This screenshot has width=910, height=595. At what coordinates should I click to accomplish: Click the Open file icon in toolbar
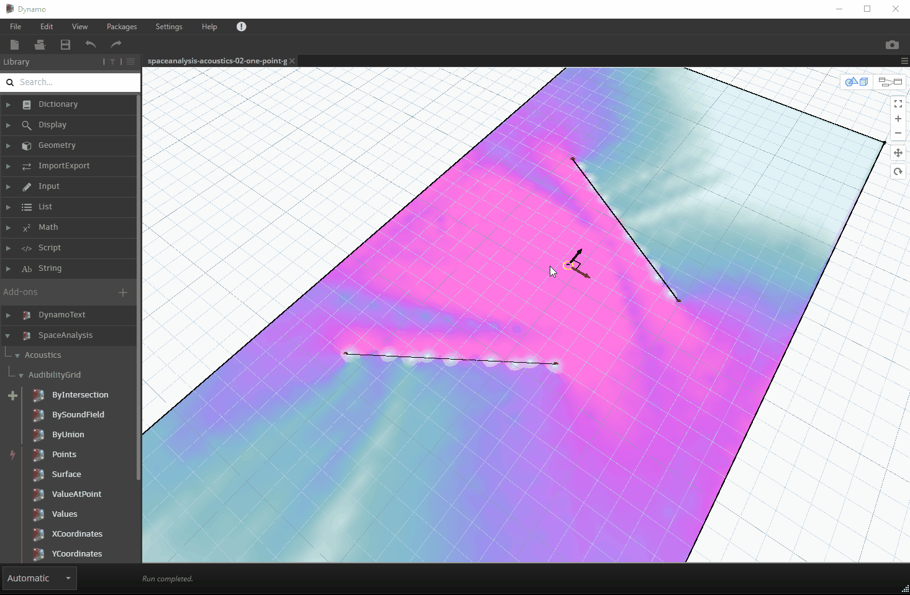(40, 45)
